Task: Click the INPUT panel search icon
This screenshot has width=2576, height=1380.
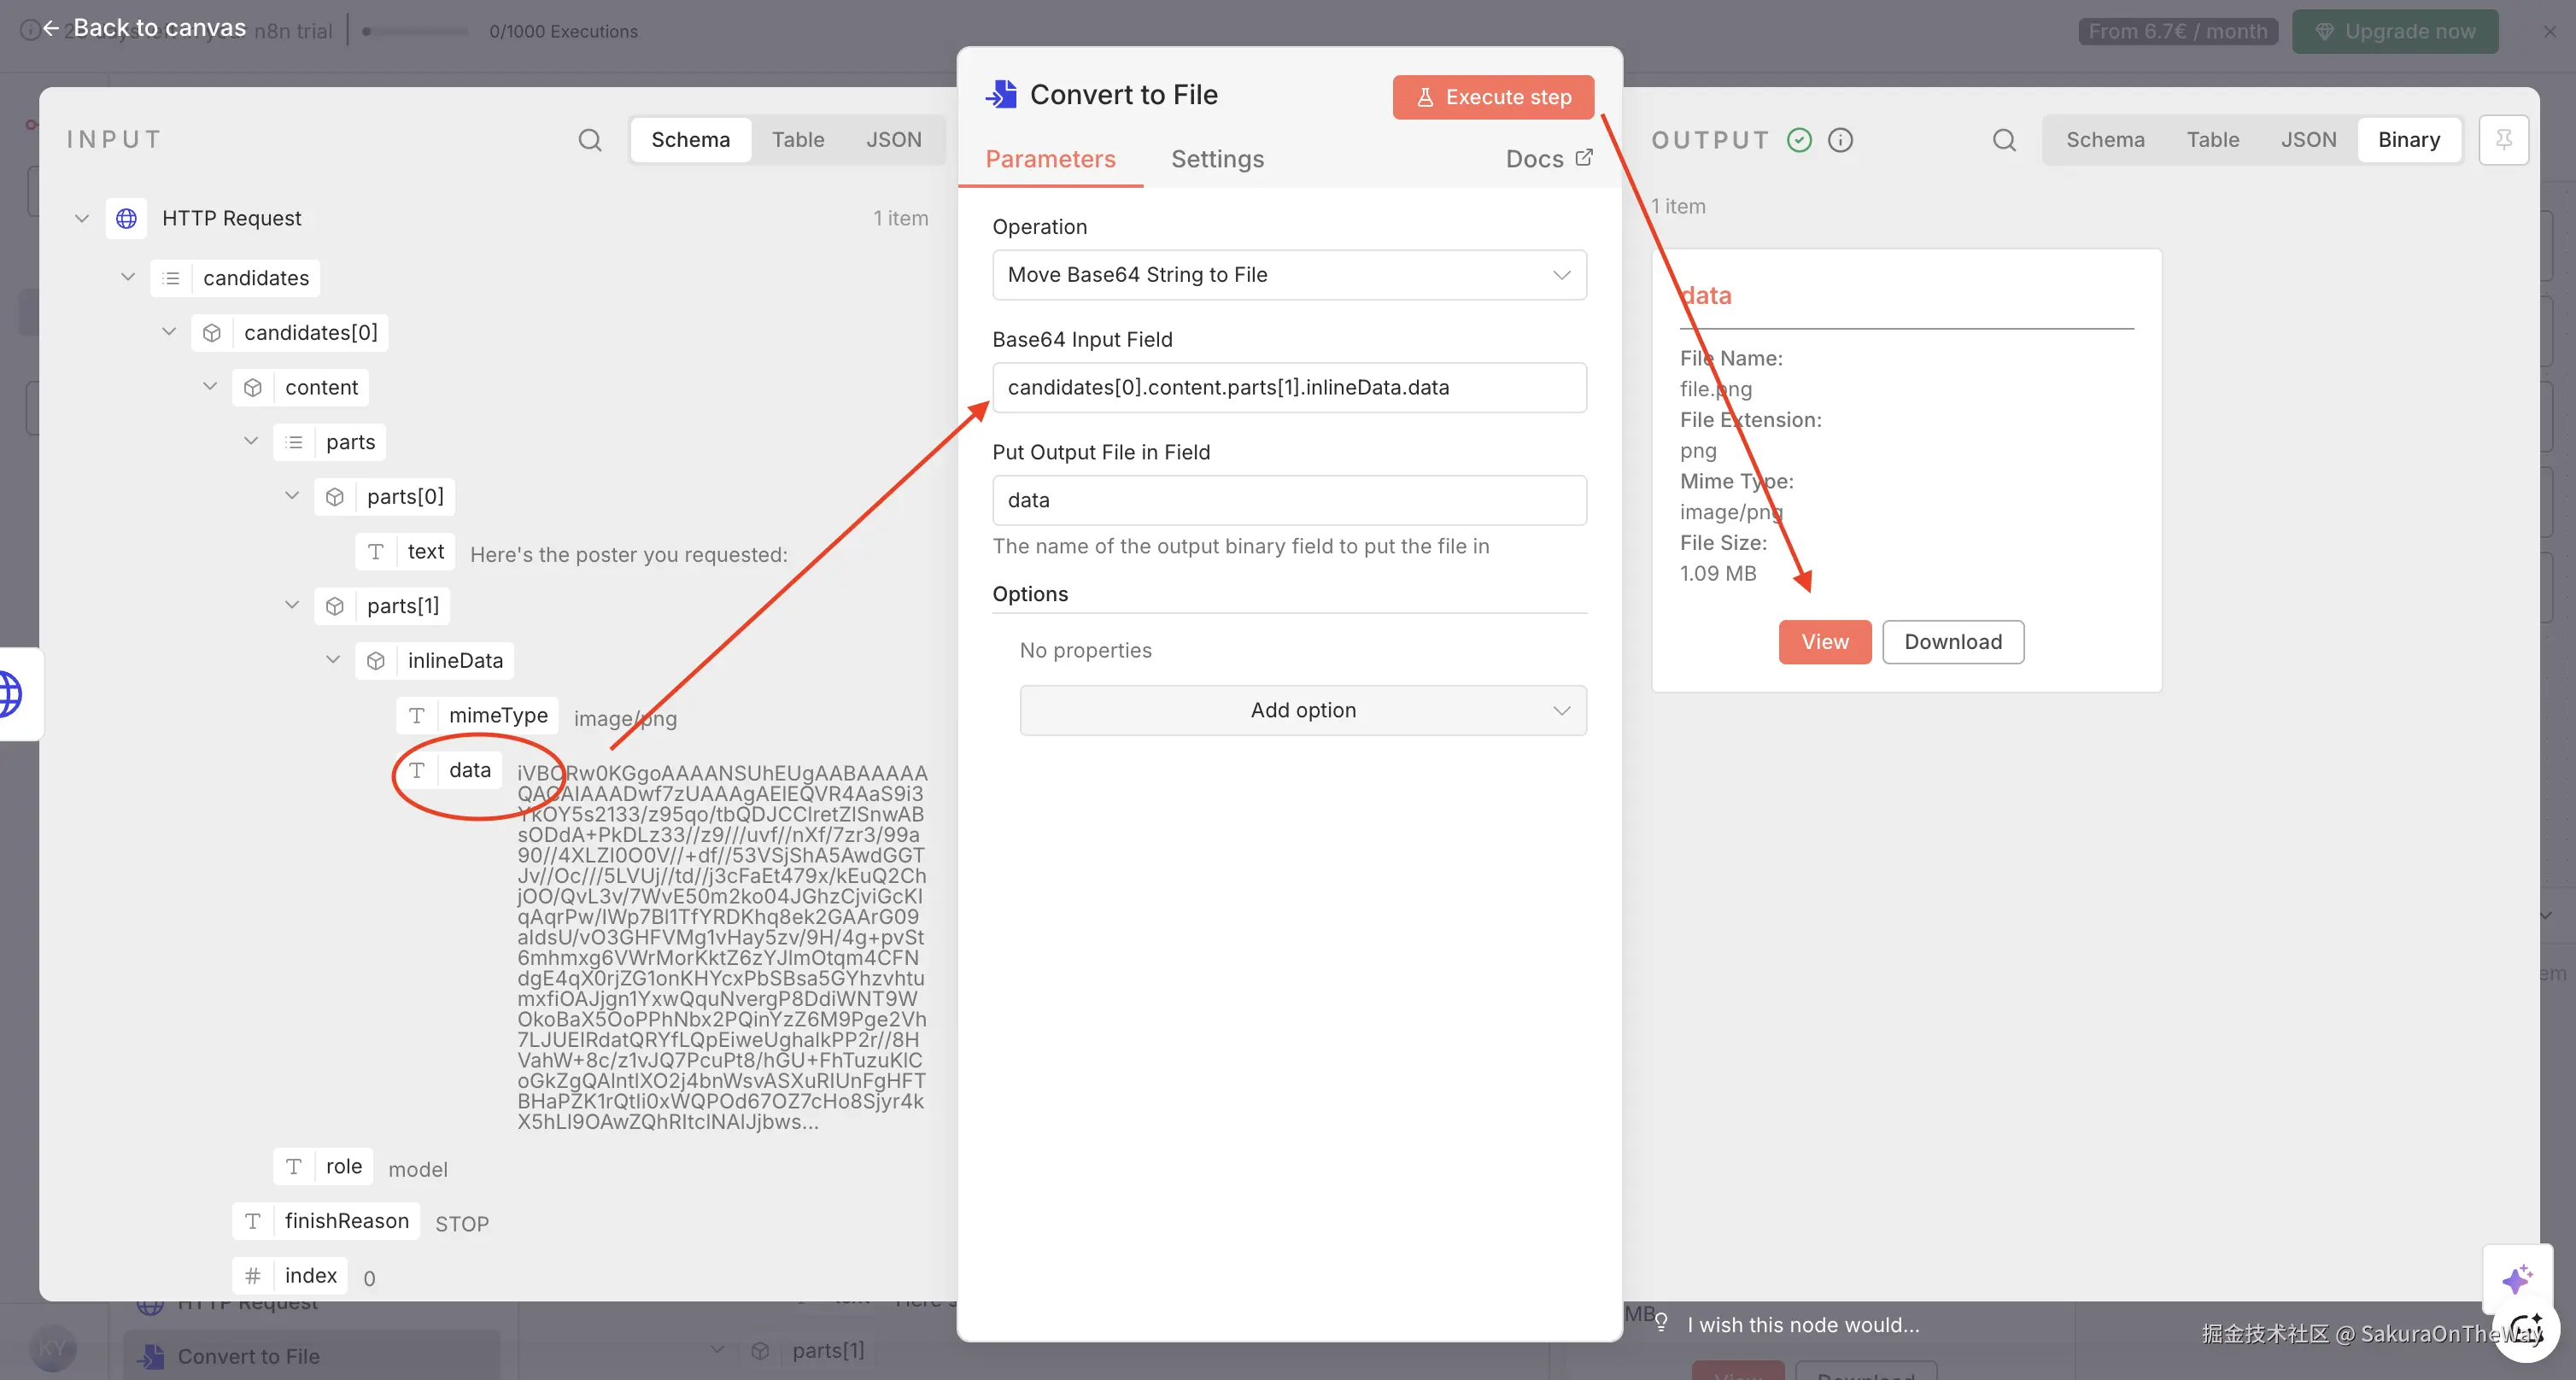Action: click(590, 140)
